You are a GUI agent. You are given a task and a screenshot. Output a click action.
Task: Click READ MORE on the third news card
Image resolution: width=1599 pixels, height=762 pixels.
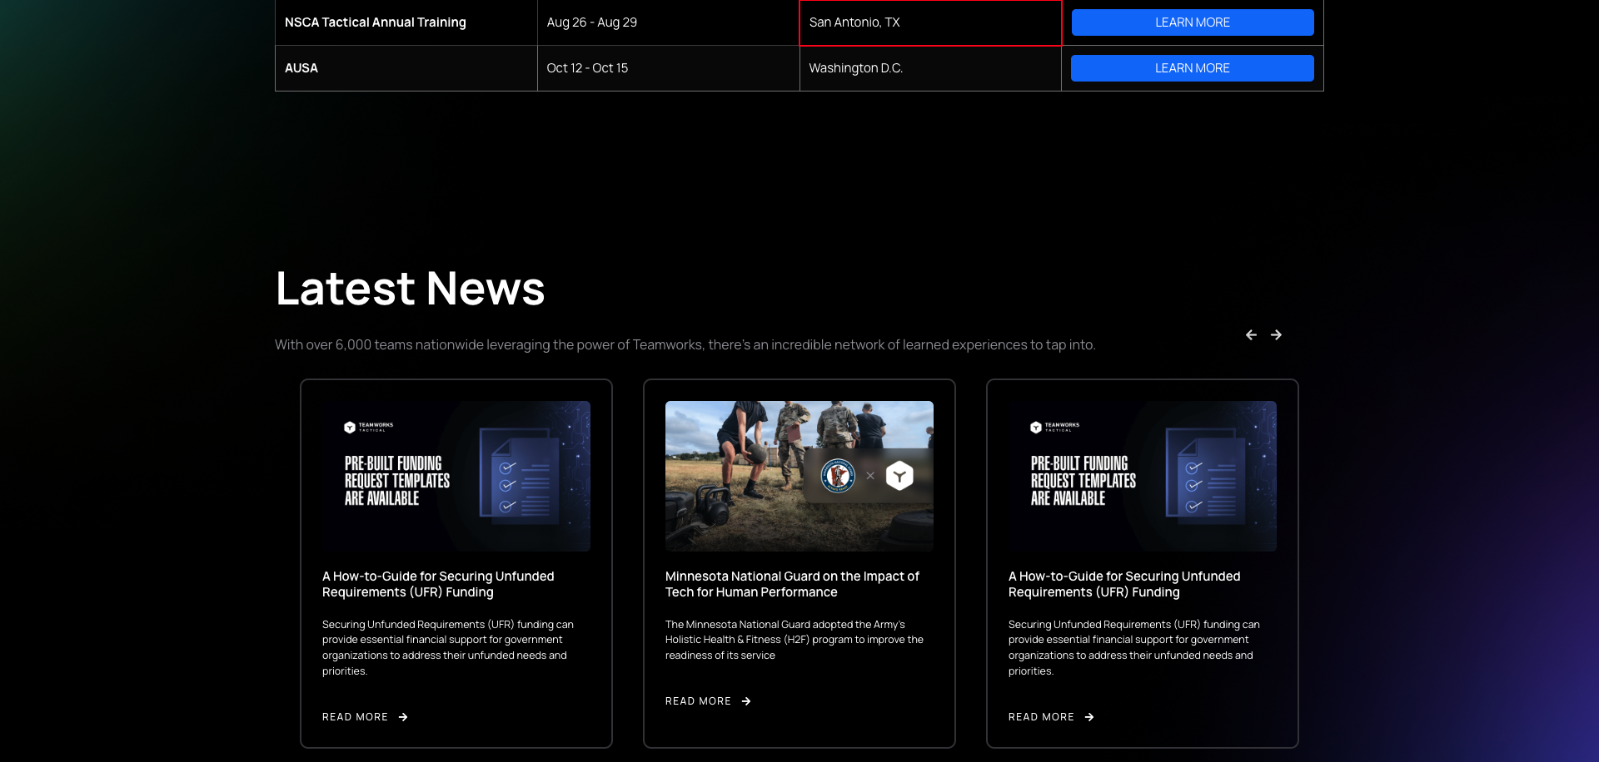point(1040,717)
